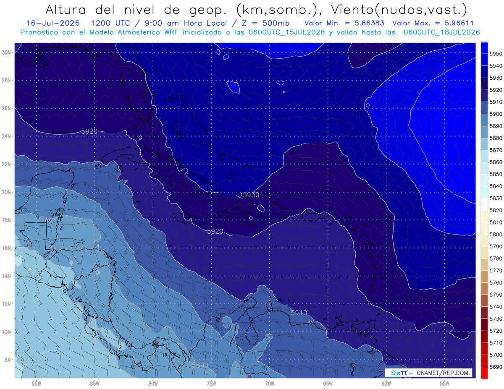Click the 5900 value on the color legend

(496, 114)
